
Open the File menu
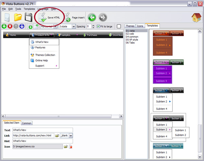[4, 9]
